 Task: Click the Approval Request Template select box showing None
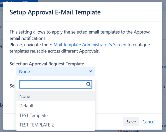pos(55,71)
